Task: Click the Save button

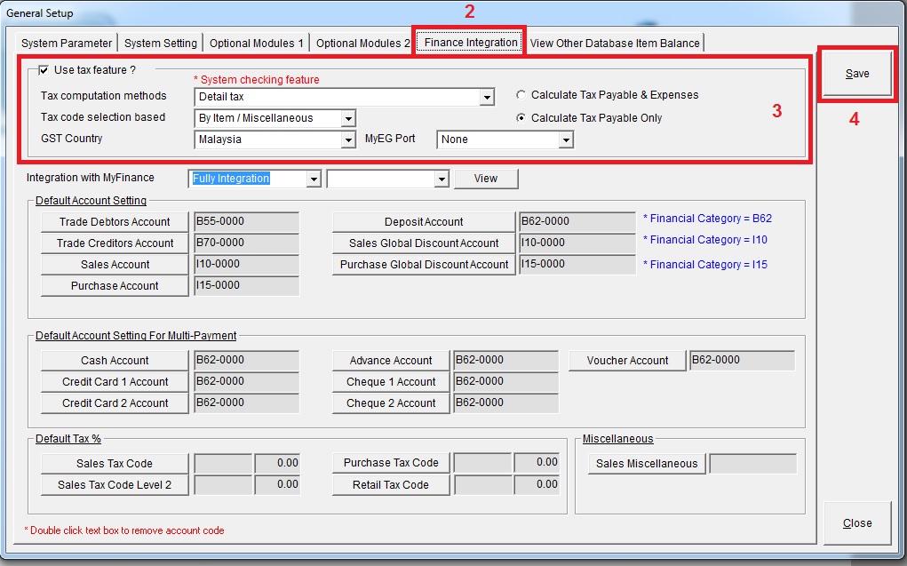Action: 856,74
